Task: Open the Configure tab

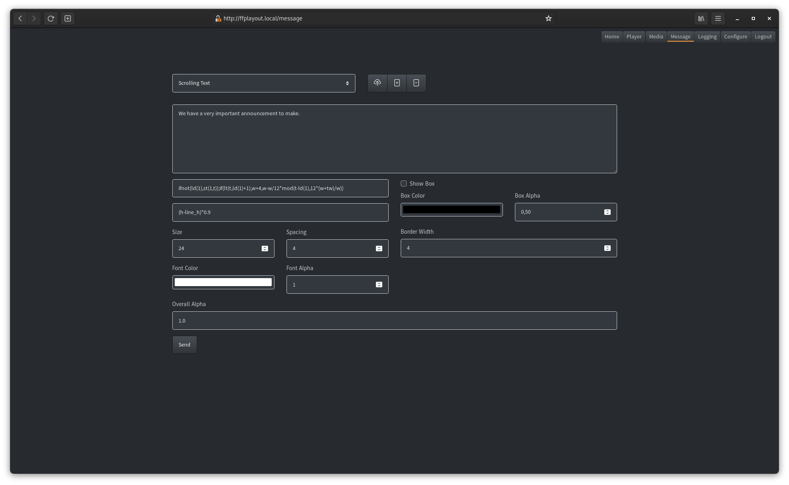Action: (736, 36)
